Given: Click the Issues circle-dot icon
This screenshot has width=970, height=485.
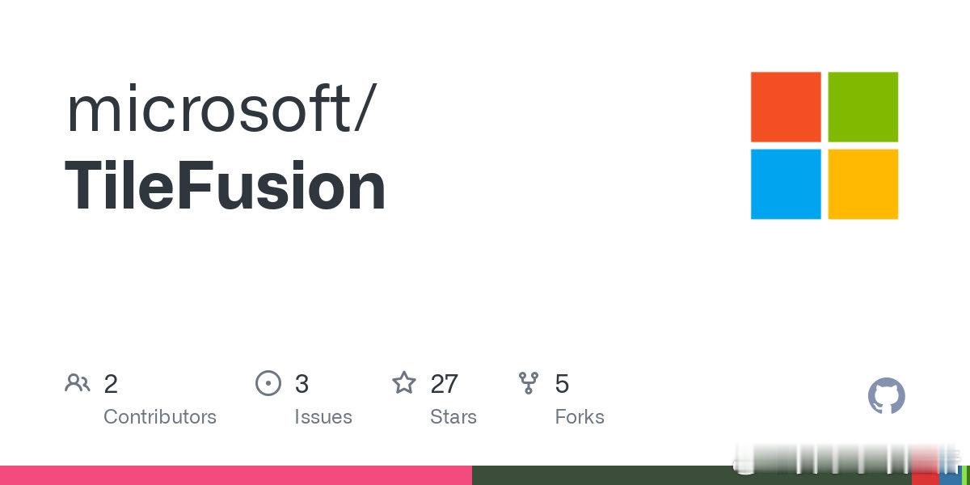Looking at the screenshot, I should [268, 383].
